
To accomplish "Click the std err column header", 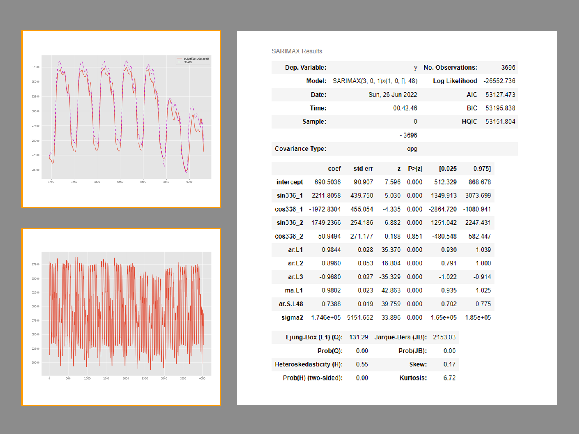I will pyautogui.click(x=363, y=169).
